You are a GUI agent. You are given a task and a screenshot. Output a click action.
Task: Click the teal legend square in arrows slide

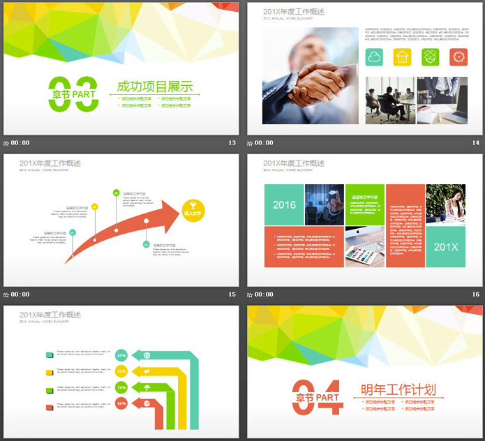[x=50, y=354]
